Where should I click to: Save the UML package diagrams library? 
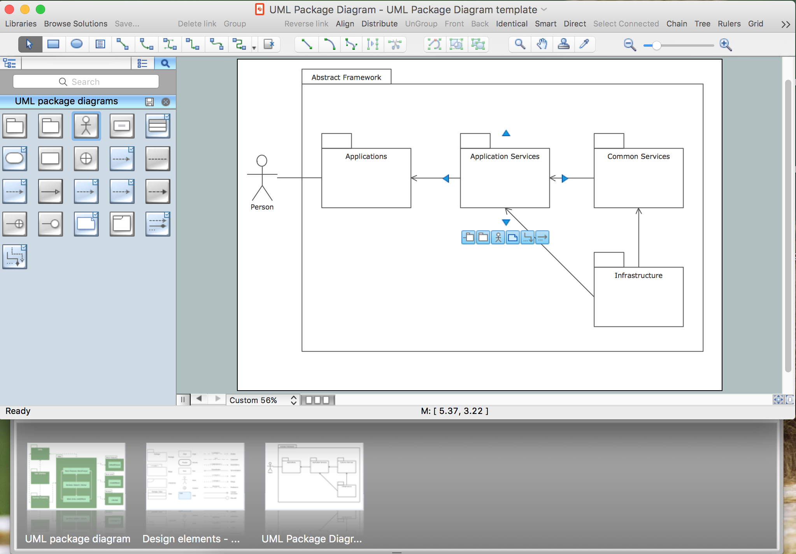[x=149, y=102]
